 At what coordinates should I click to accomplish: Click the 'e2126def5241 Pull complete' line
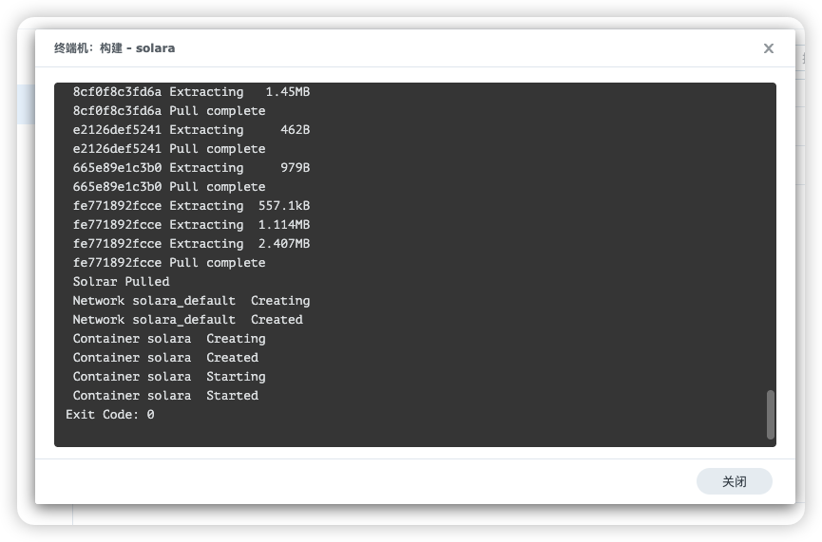click(169, 149)
